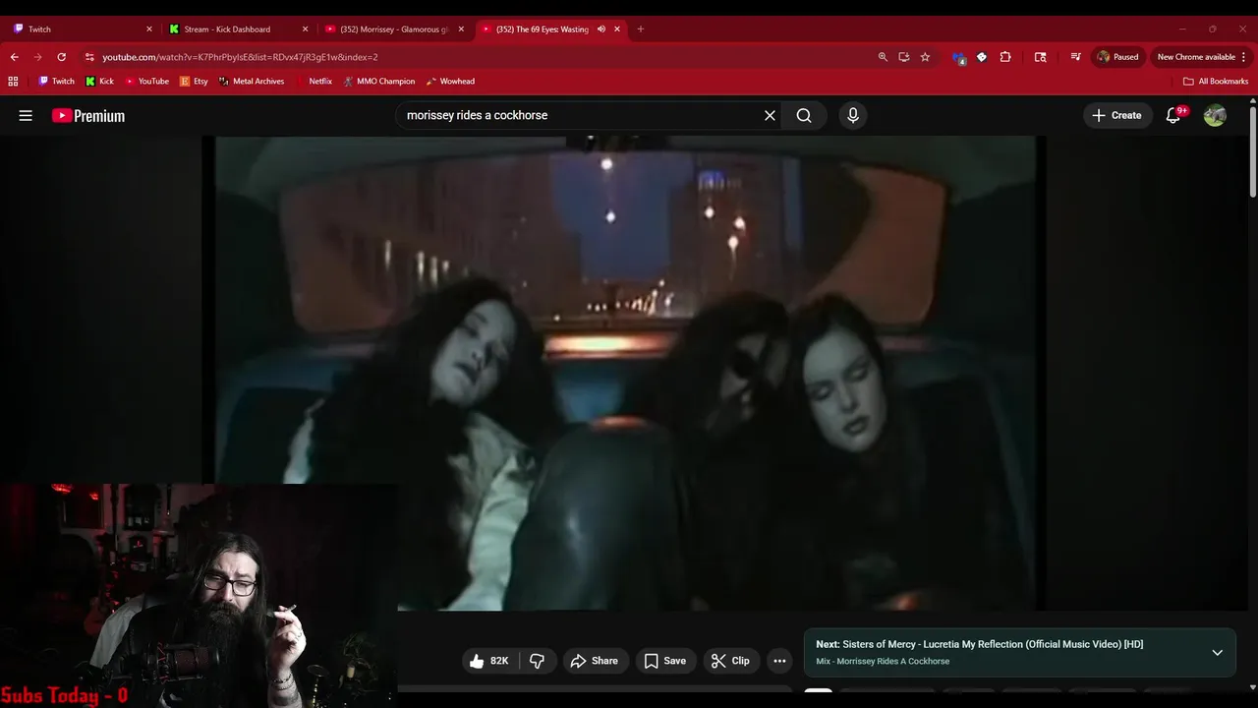Open the Netflix bookmark
This screenshot has width=1258, height=708.
coord(314,82)
